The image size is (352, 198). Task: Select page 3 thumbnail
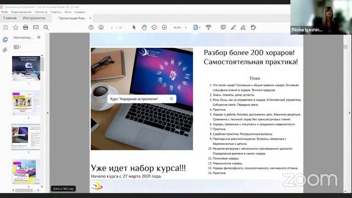tap(26, 137)
